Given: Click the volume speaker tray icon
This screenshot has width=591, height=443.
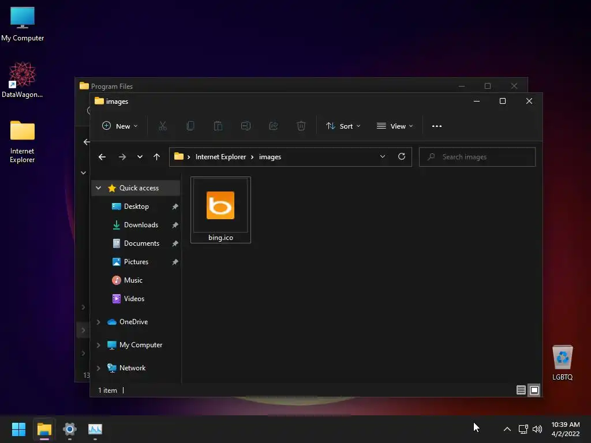Looking at the screenshot, I should point(537,429).
